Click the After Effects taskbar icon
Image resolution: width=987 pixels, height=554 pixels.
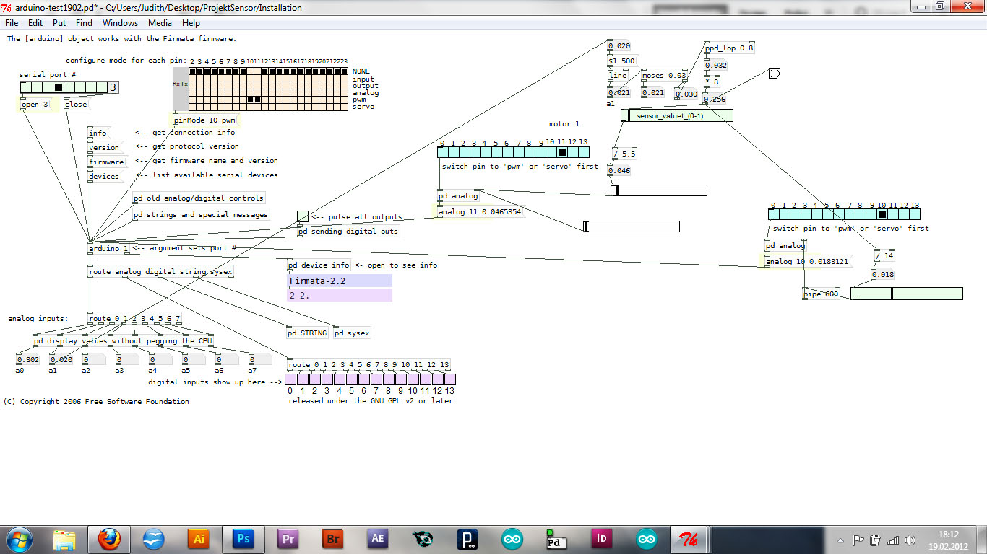click(x=377, y=539)
